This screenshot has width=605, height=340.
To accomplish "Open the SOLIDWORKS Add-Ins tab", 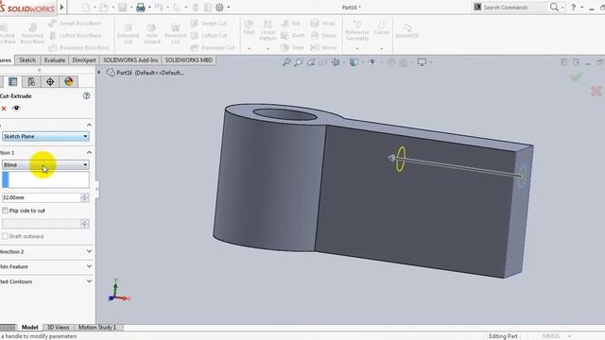I will tap(130, 60).
